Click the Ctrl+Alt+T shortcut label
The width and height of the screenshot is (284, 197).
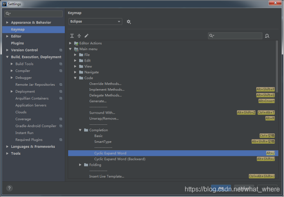(266, 112)
